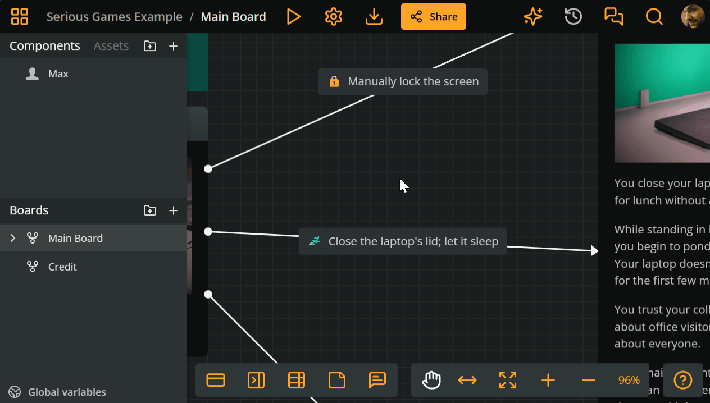Zoom in using the plus icon
This screenshot has width=710, height=403.
pyautogui.click(x=548, y=380)
